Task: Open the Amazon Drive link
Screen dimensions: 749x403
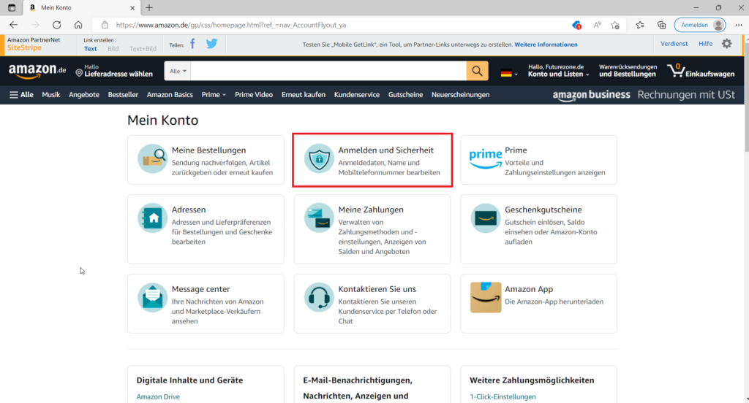Action: coord(158,396)
